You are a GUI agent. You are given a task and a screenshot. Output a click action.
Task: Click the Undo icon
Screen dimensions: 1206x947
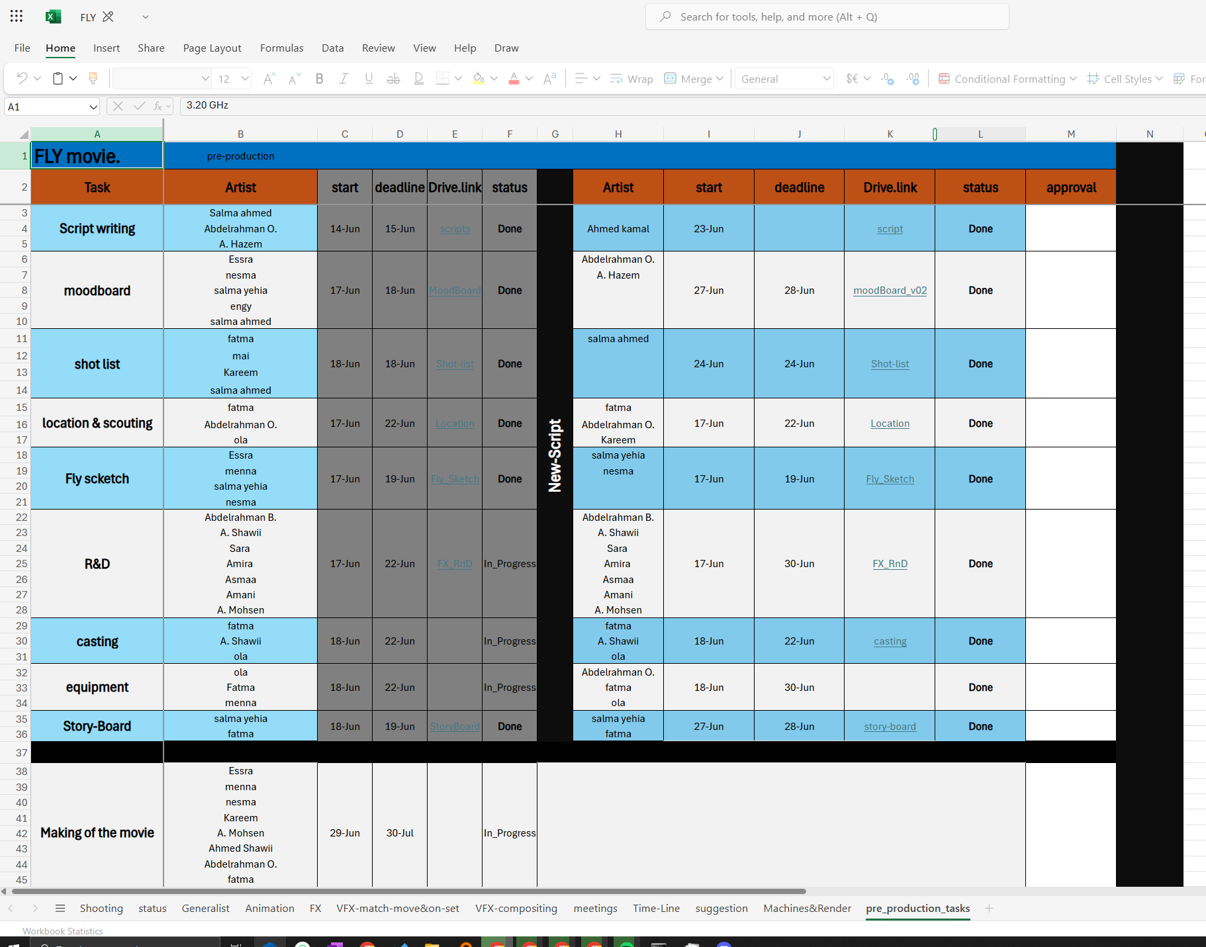click(22, 79)
